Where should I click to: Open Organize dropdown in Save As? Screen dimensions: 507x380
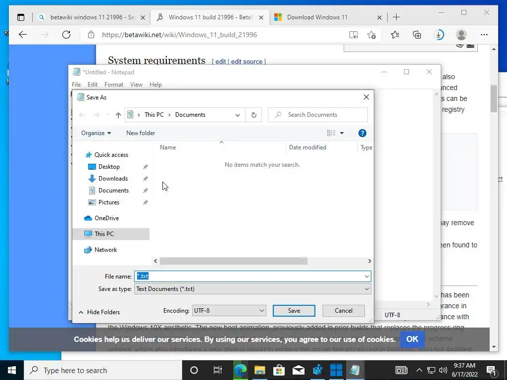point(96,133)
